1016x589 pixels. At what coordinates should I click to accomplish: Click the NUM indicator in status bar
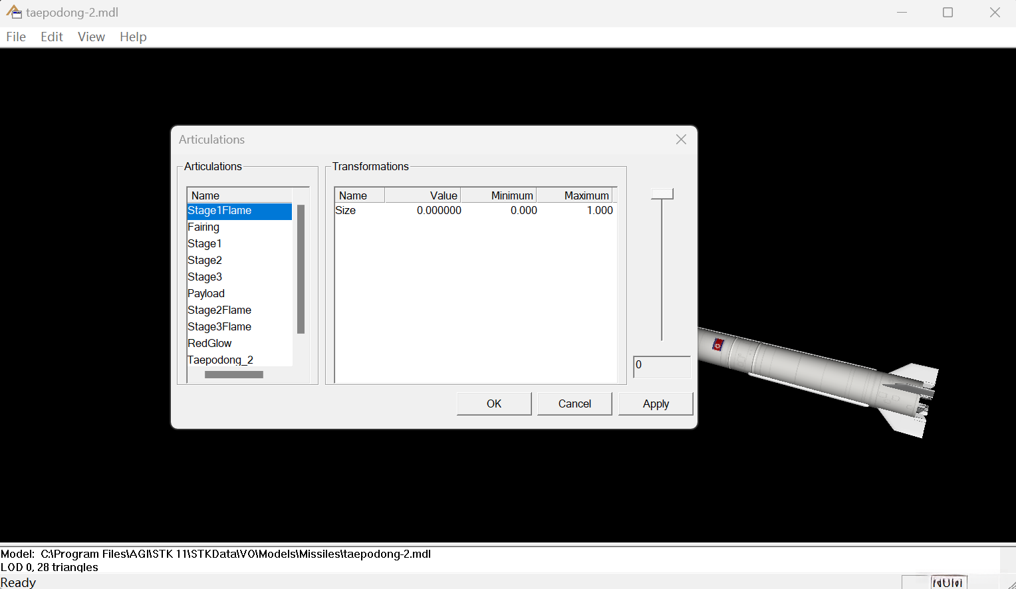pyautogui.click(x=948, y=582)
